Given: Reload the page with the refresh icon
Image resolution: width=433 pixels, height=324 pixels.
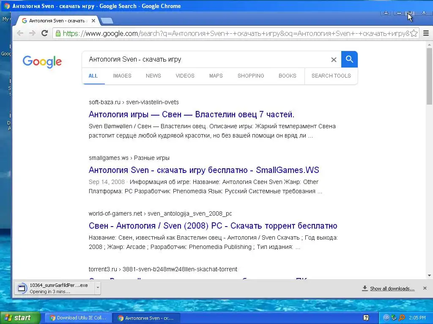Looking at the screenshot, I should click(x=44, y=33).
